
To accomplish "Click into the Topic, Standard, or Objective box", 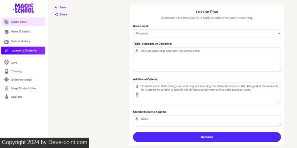I will pos(207,60).
